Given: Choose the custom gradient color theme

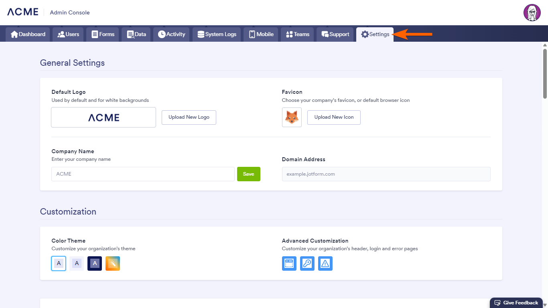Looking at the screenshot, I should (113, 263).
